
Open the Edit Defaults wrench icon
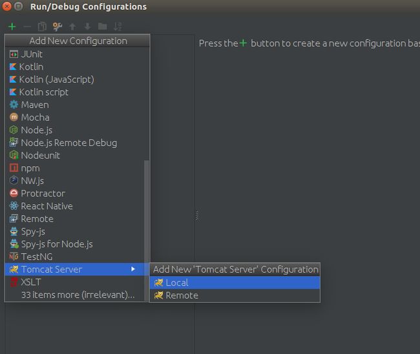(x=58, y=26)
